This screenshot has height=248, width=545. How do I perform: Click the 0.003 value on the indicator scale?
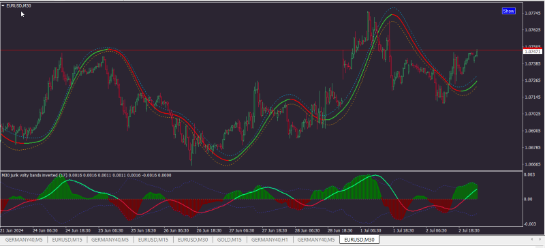[530, 174]
